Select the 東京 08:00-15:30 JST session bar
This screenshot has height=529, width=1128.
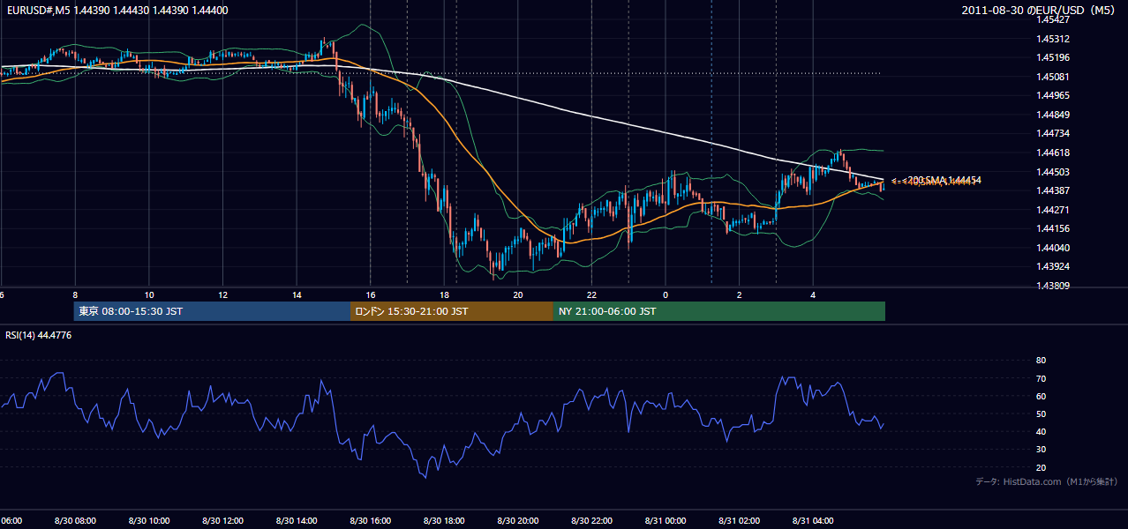[x=212, y=311]
